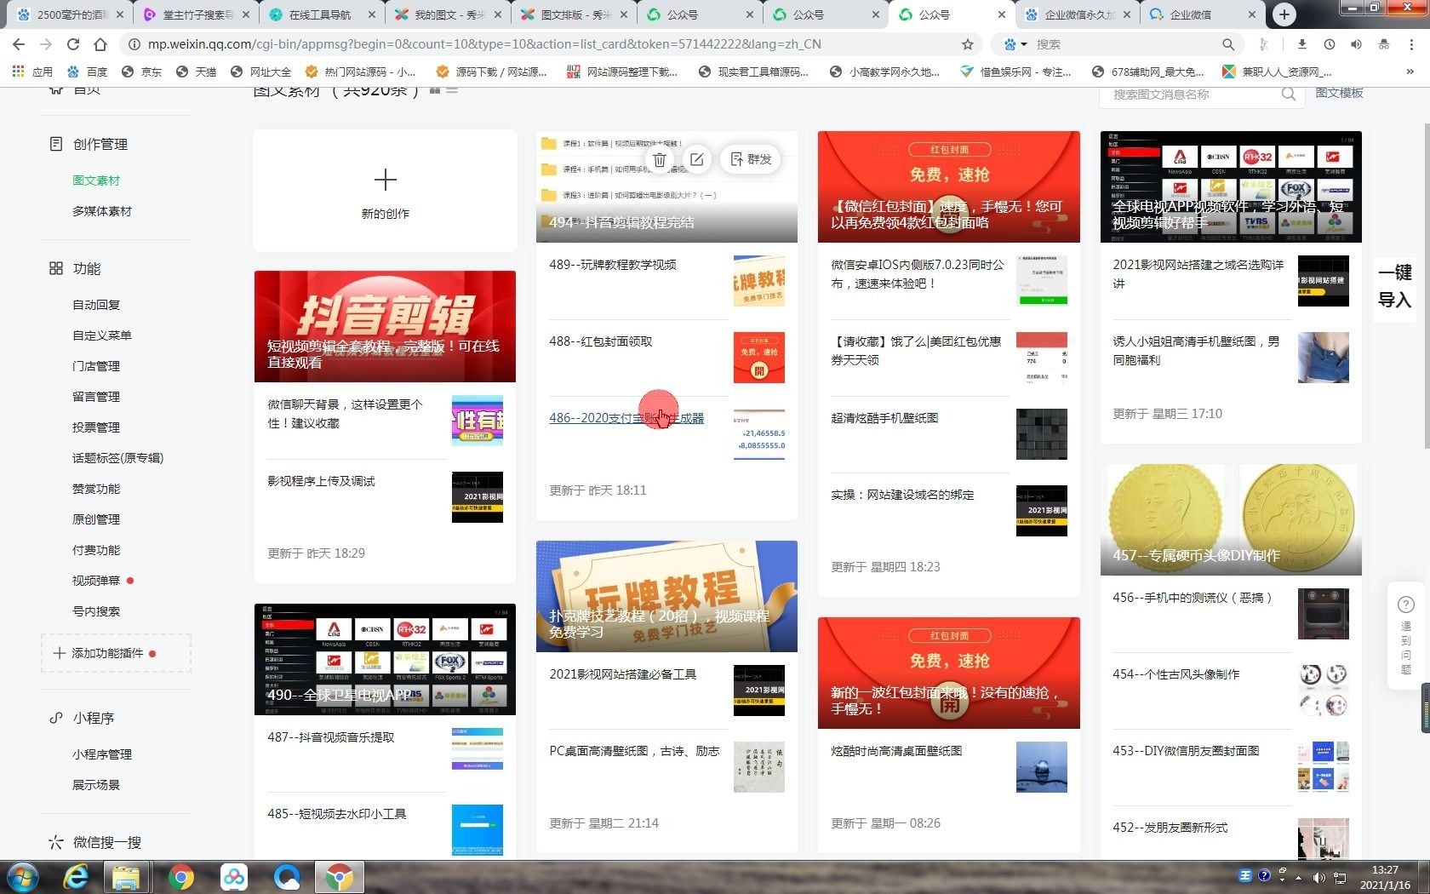Reload the current page
The height and width of the screenshot is (894, 1430).
73,44
